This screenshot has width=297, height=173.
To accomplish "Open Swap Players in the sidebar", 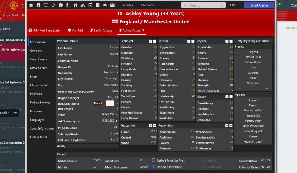I will pos(38,59).
